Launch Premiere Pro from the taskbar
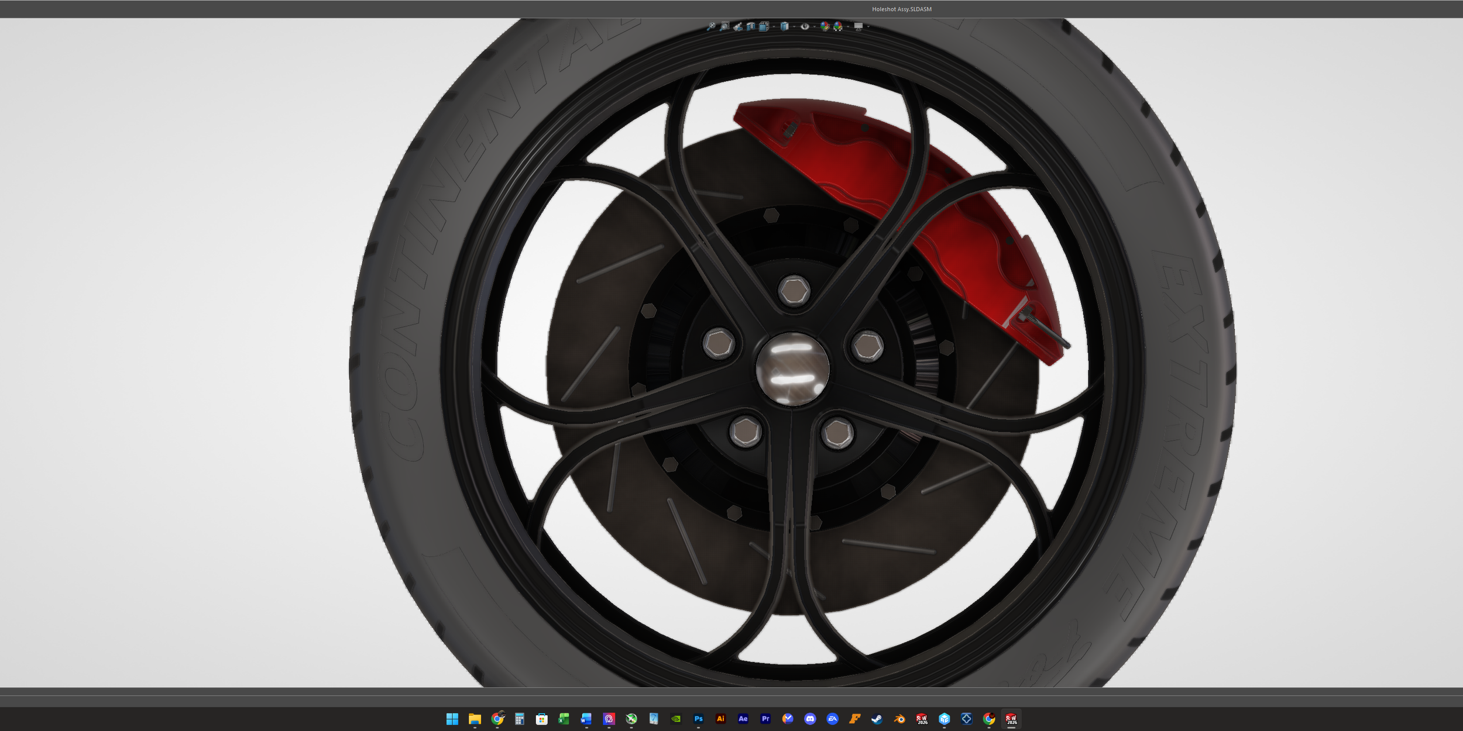 click(765, 719)
